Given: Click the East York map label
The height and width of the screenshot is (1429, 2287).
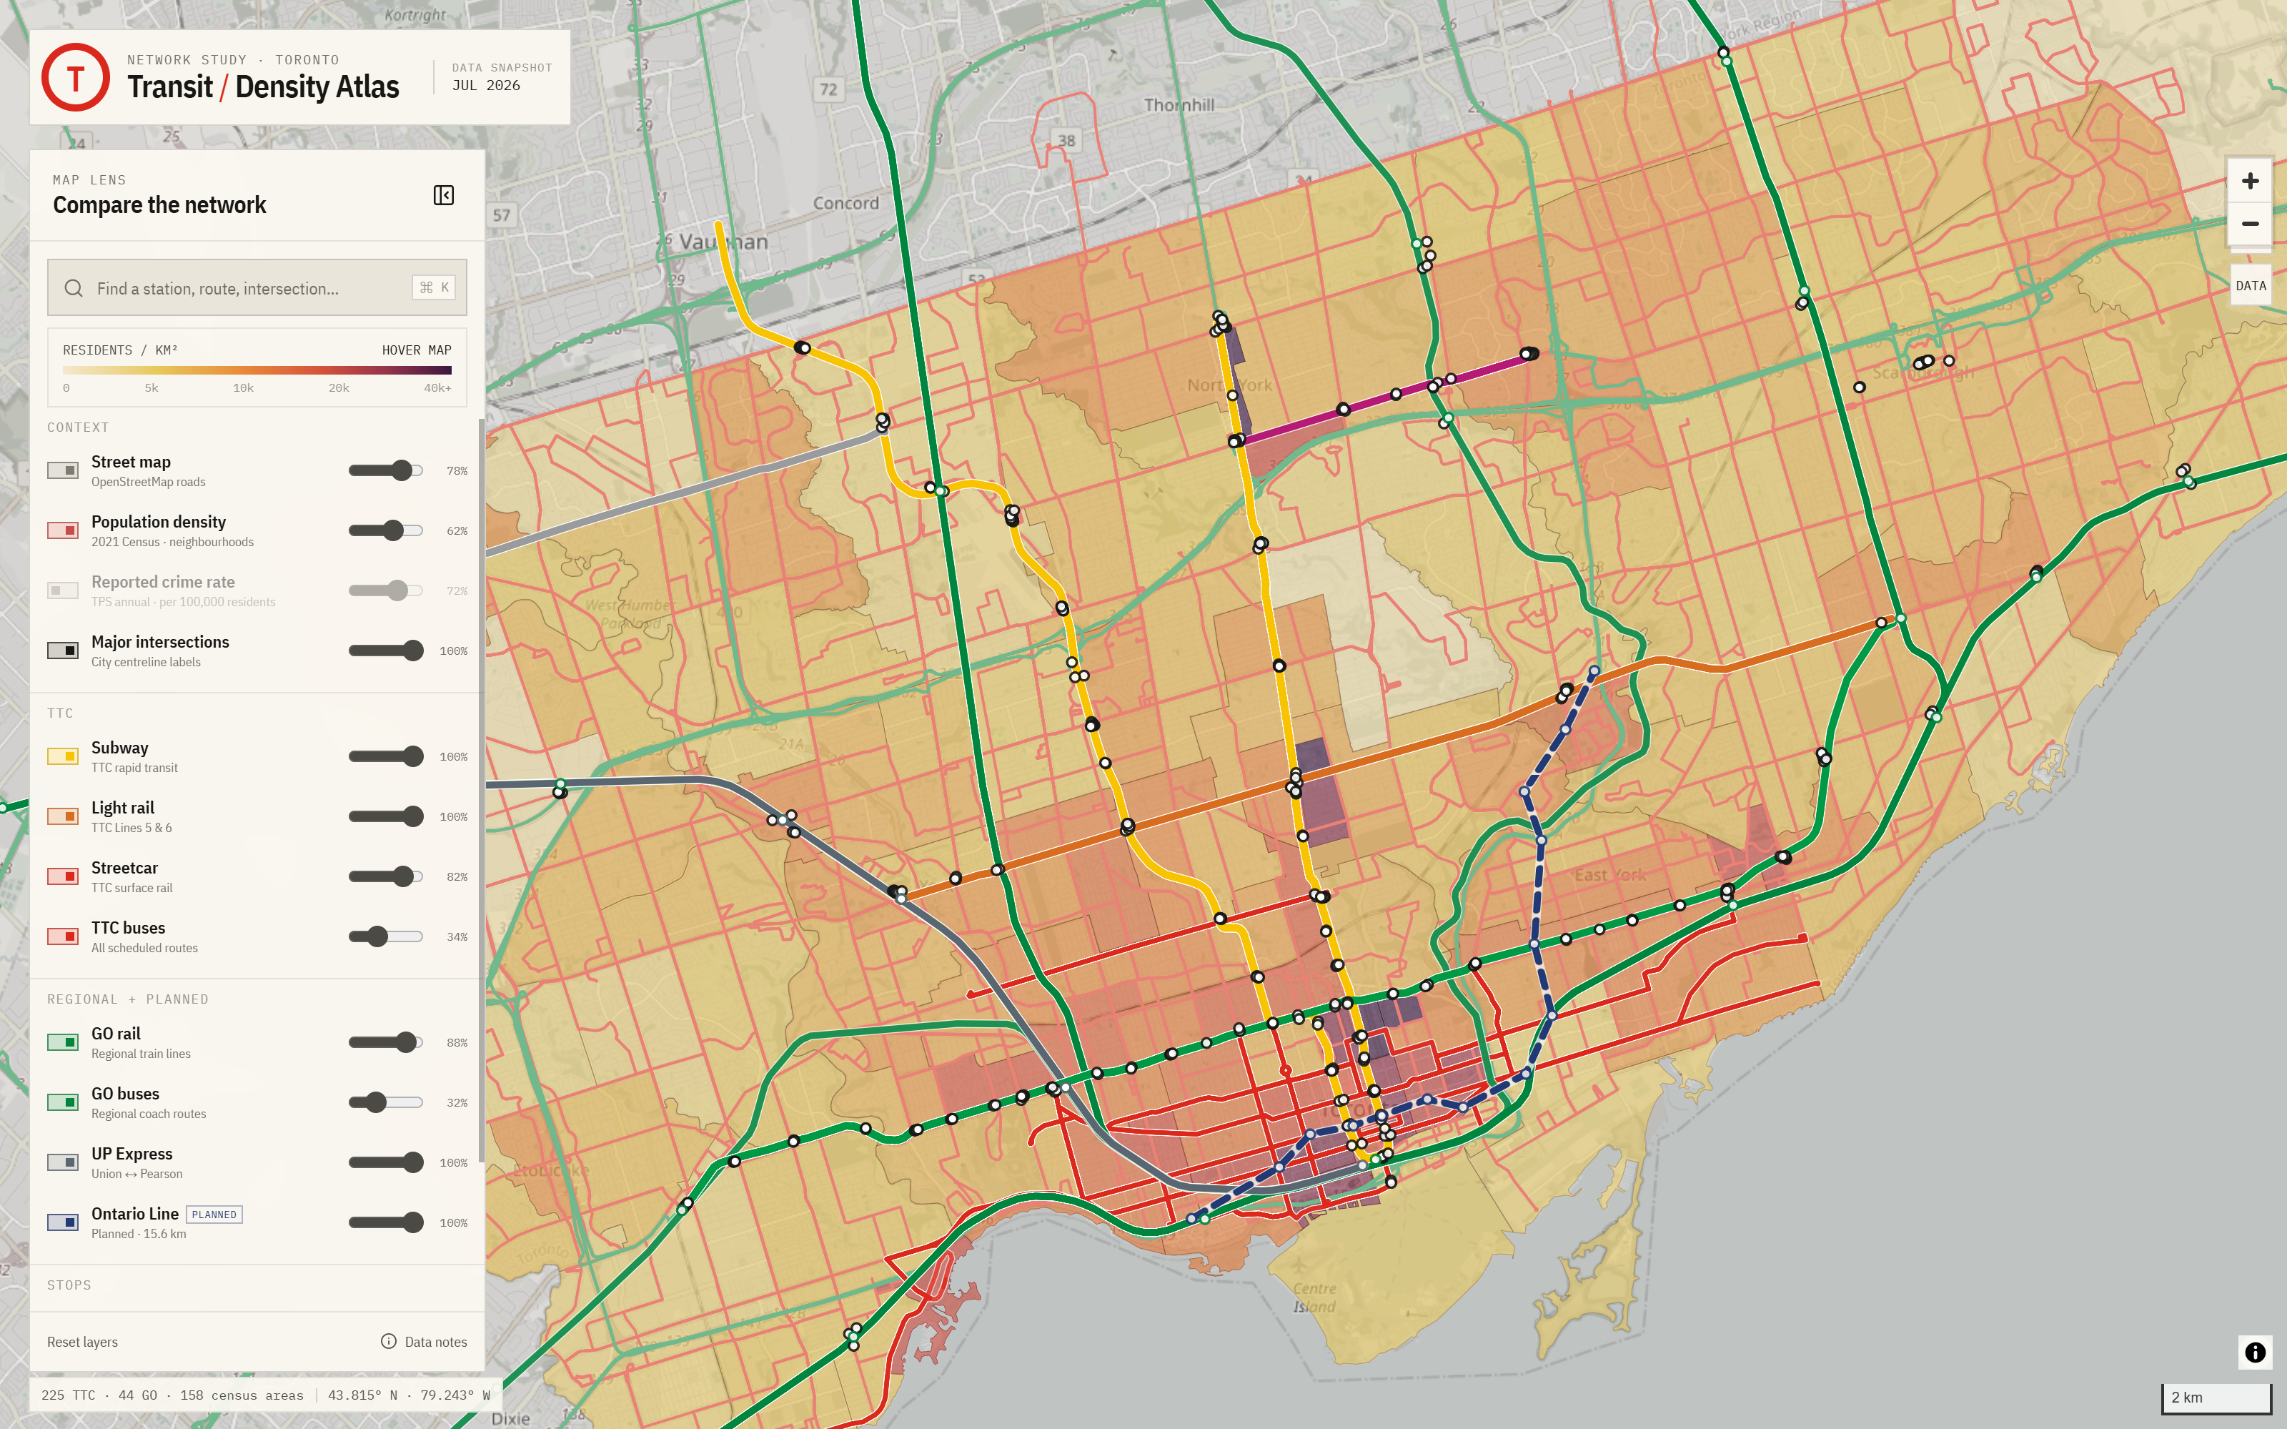Looking at the screenshot, I should [1609, 875].
